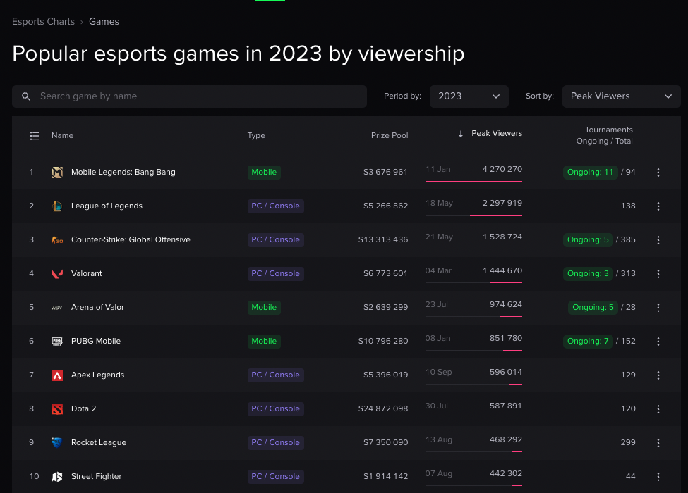Click the Mobile tag for Arena of Valor
This screenshot has width=688, height=493.
tap(264, 308)
